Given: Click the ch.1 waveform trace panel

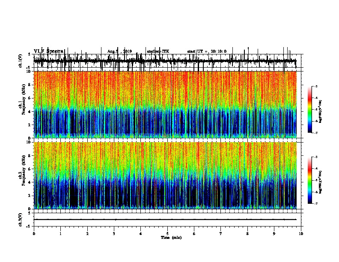Looking at the screenshot, I should pyautogui.click(x=167, y=61).
